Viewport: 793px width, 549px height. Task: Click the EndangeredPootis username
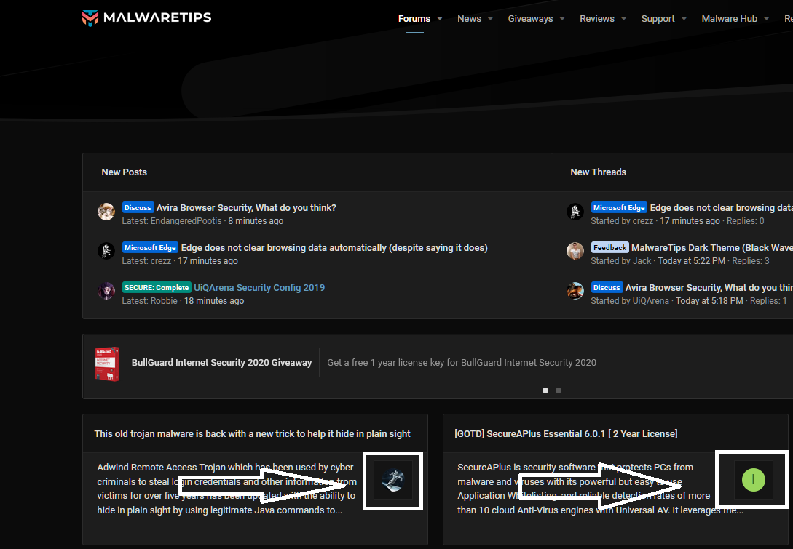pyautogui.click(x=186, y=221)
